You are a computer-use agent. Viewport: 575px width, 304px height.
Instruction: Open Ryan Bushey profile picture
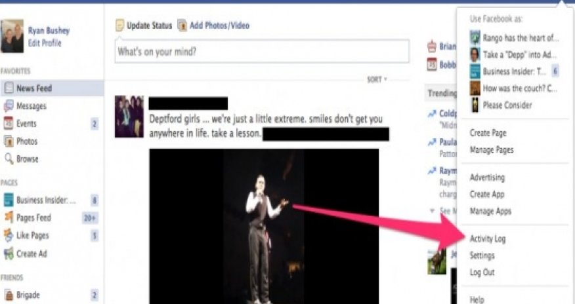[12, 37]
